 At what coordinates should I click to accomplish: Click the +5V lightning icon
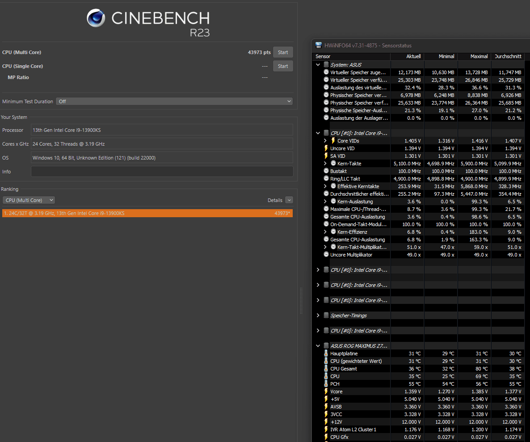[x=326, y=399]
